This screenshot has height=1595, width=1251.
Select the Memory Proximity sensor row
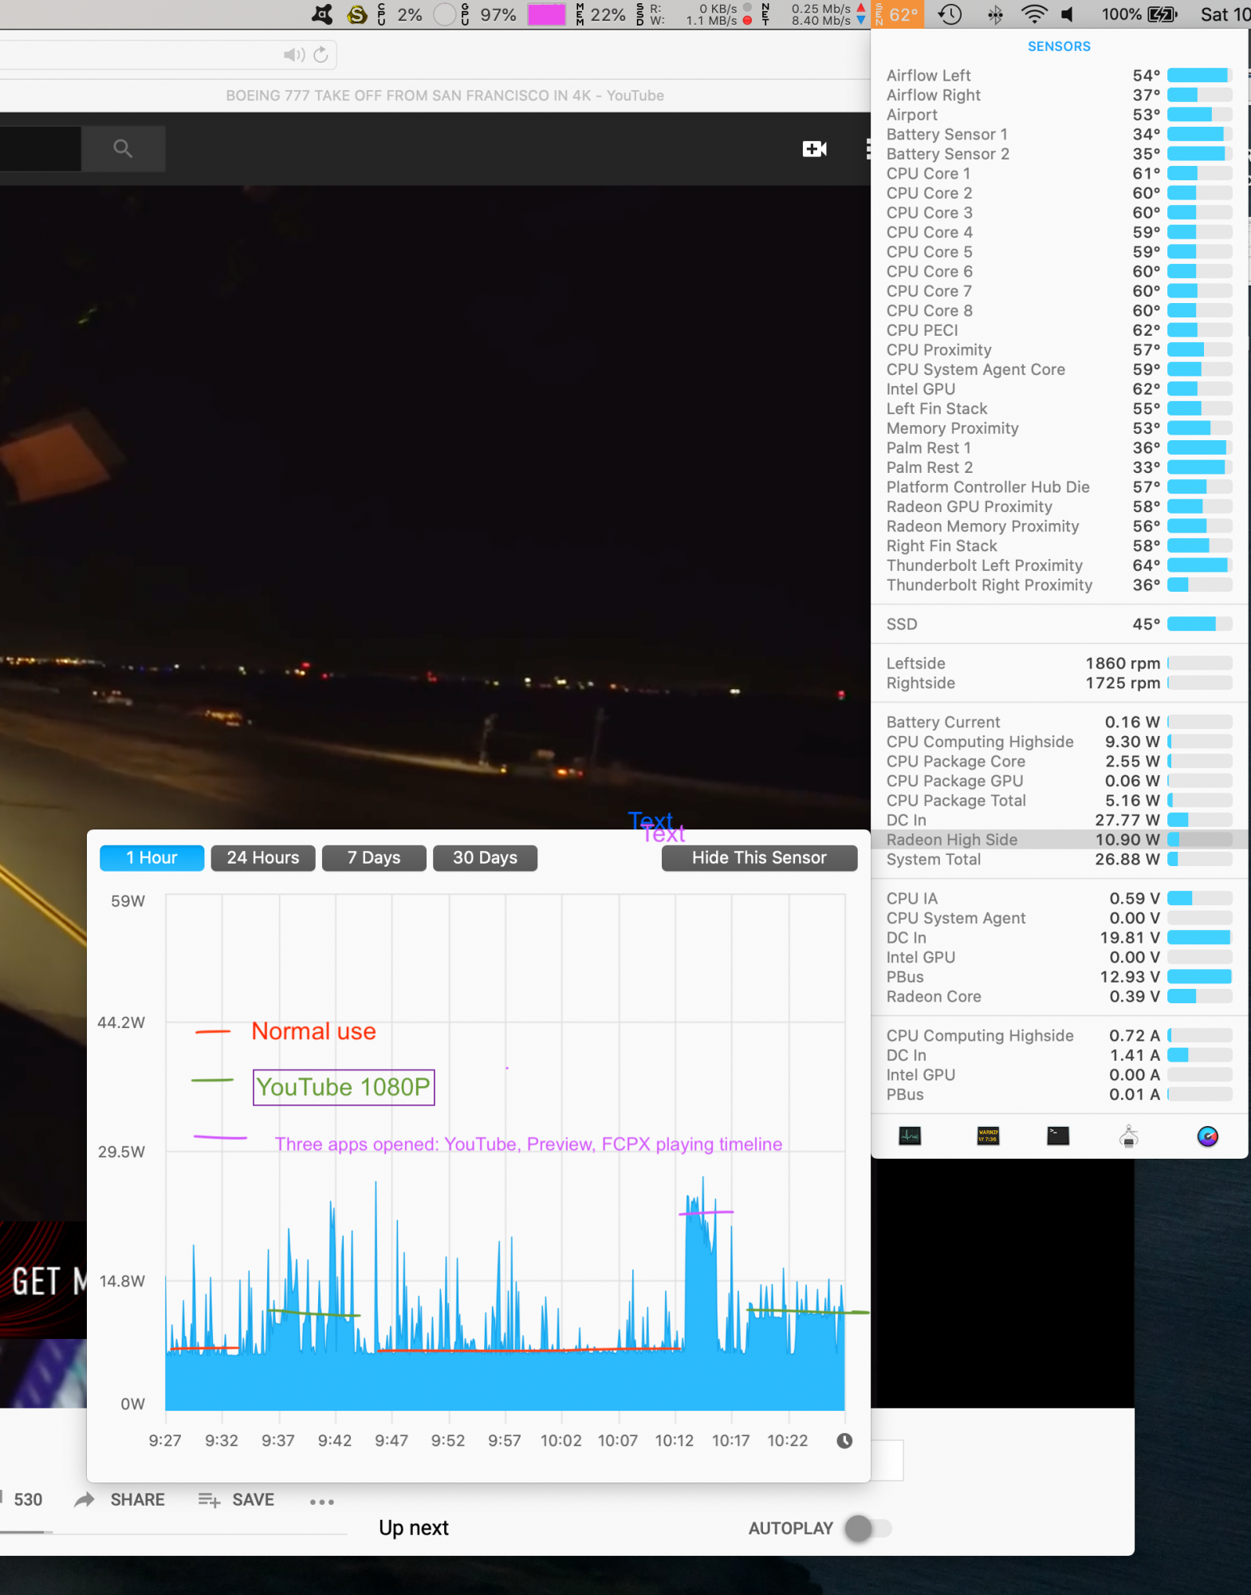[1059, 427]
